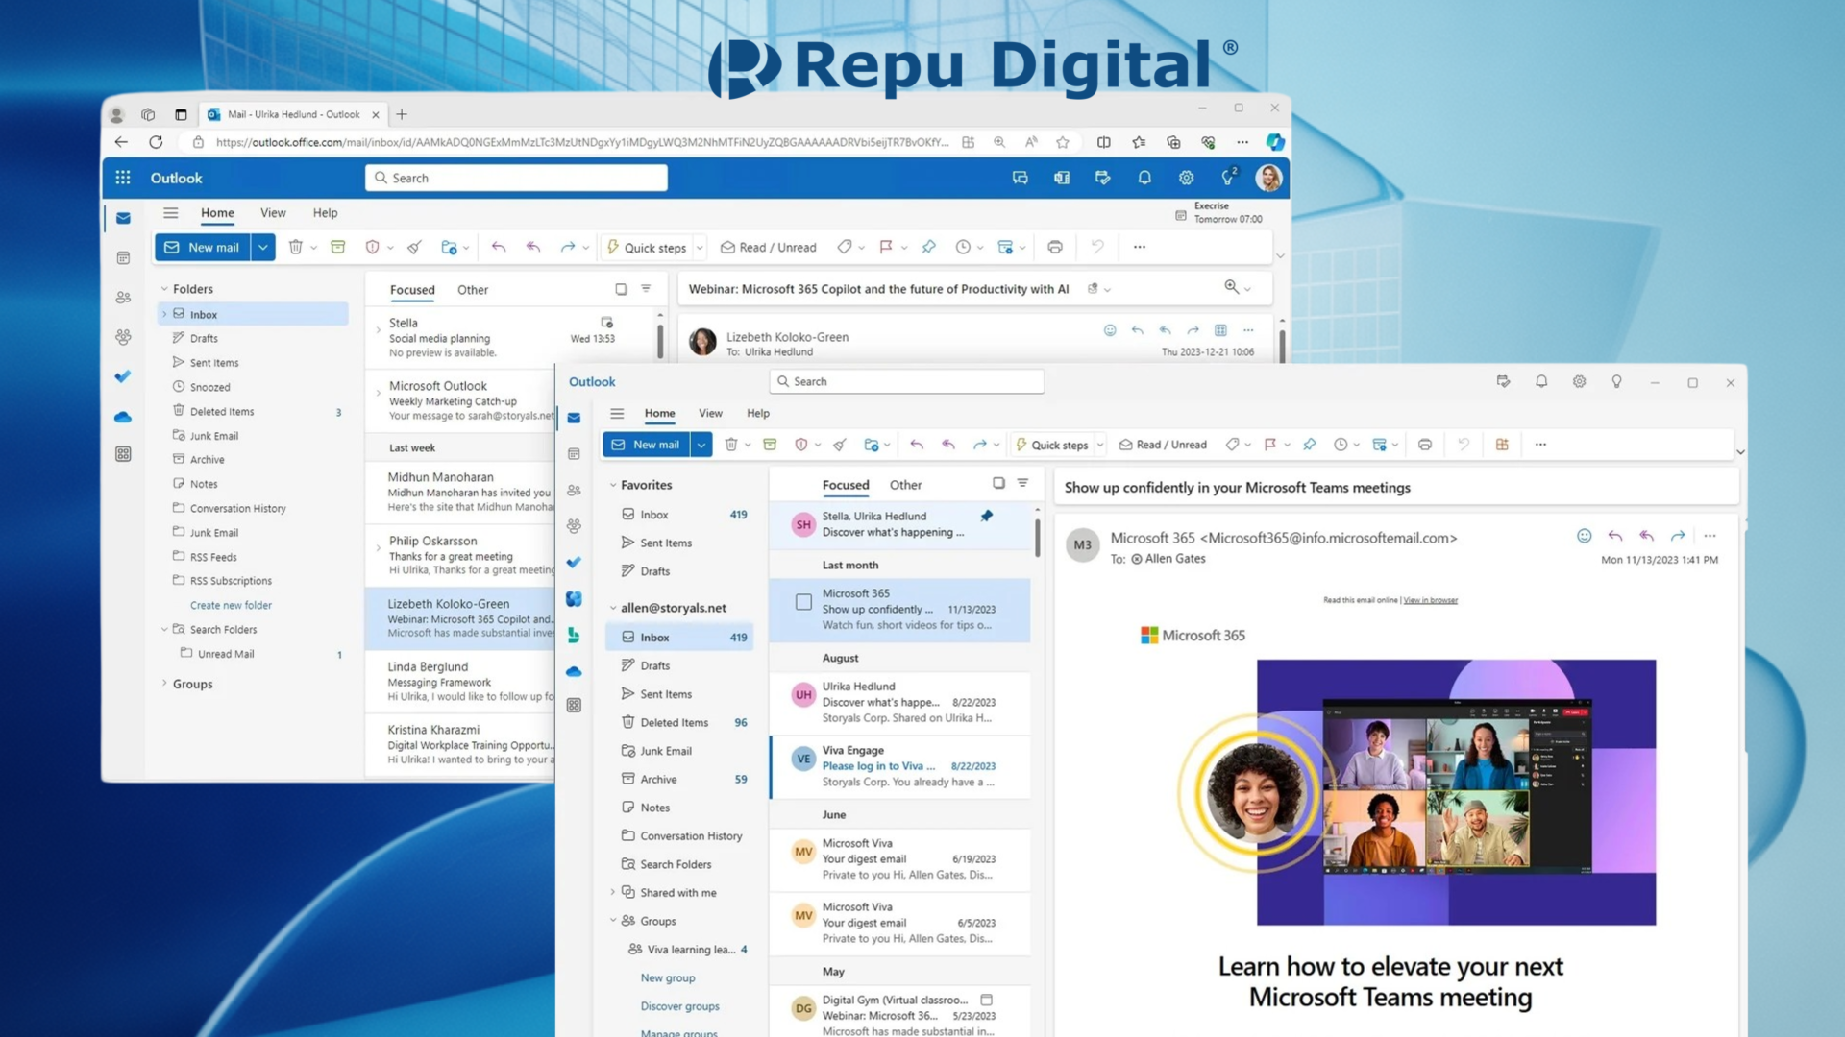Screen dimensions: 1845x1037
Task: Click Archive icon in front Outlook toolbar
Action: [770, 445]
